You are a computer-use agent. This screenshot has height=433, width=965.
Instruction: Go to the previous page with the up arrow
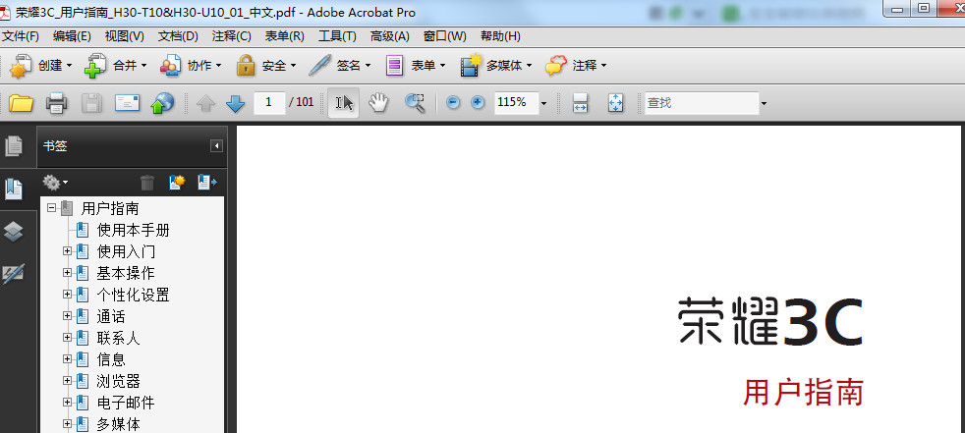(205, 103)
